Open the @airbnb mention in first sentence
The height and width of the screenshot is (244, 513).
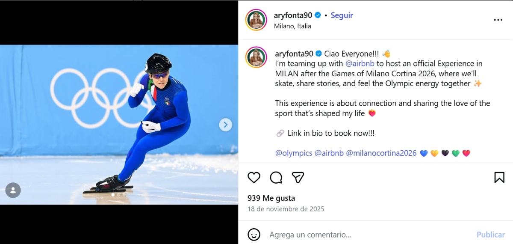click(x=360, y=64)
